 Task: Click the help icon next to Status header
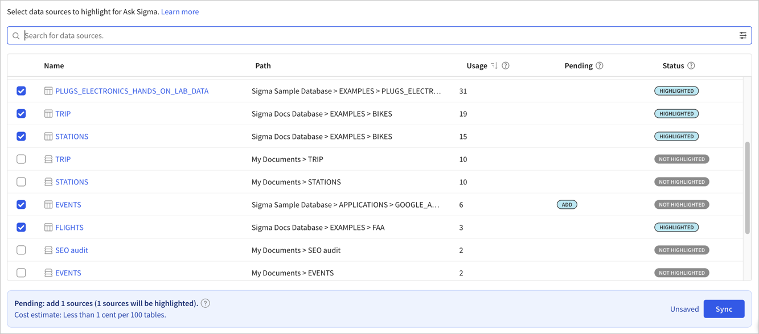(x=691, y=65)
